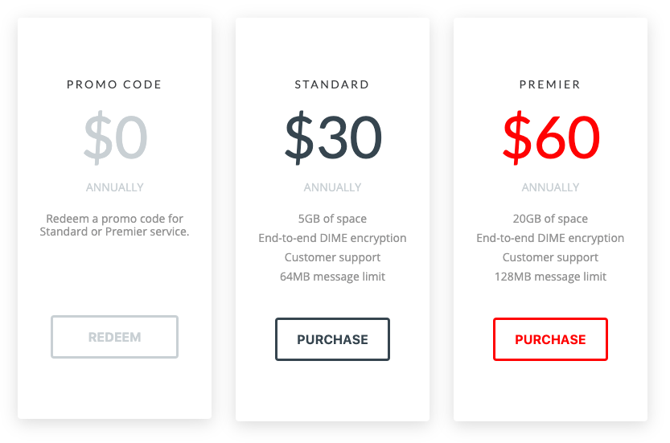The image size is (670, 443).
Task: Click End-to-end DIME encryption in Standard card
Action: point(332,238)
